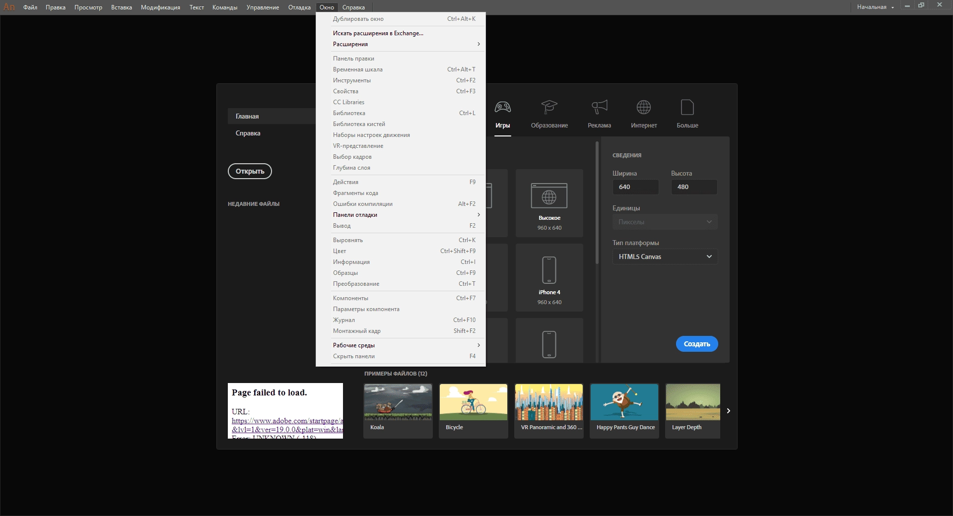Expand the Рабочие среды submenu

click(401, 345)
